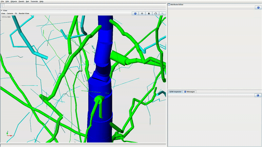Switch to the Messages tab
The image size is (262, 147).
190,92
